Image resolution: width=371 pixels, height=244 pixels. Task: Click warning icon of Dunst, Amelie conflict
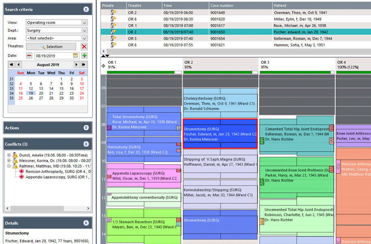pyautogui.click(x=15, y=155)
